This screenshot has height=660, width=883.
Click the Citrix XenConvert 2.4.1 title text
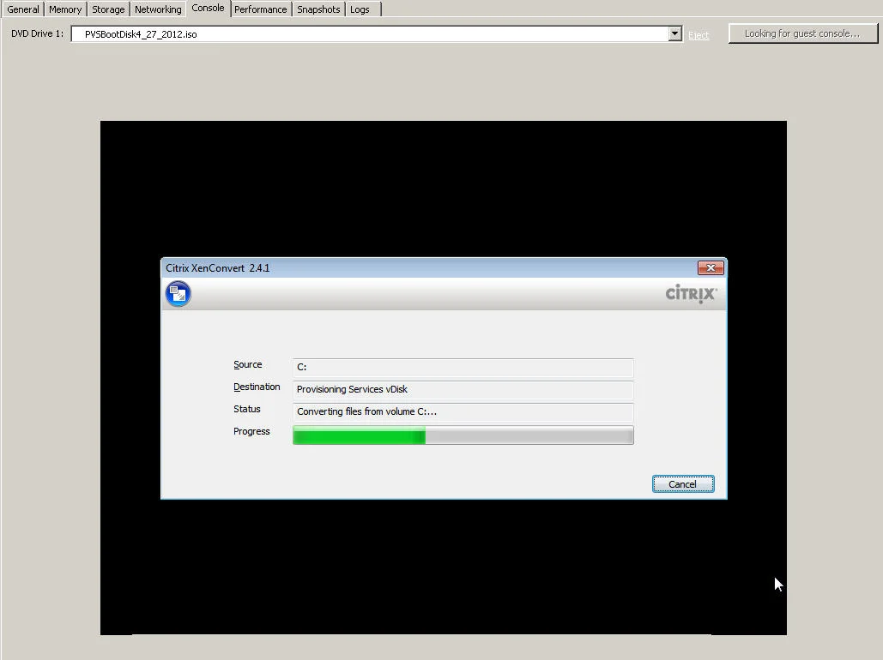pos(217,267)
